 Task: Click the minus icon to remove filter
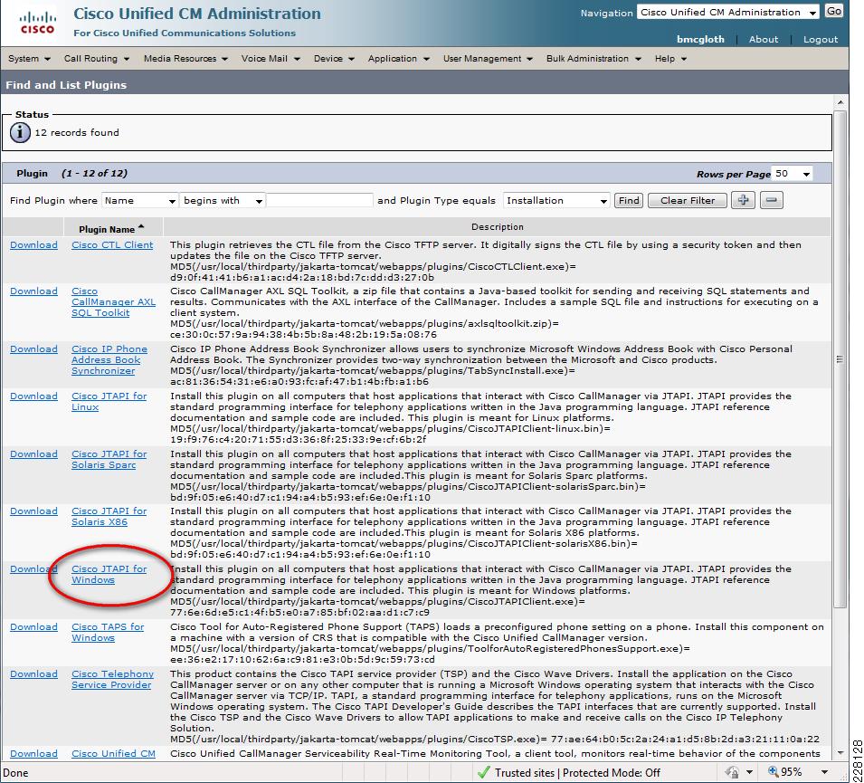coord(772,200)
